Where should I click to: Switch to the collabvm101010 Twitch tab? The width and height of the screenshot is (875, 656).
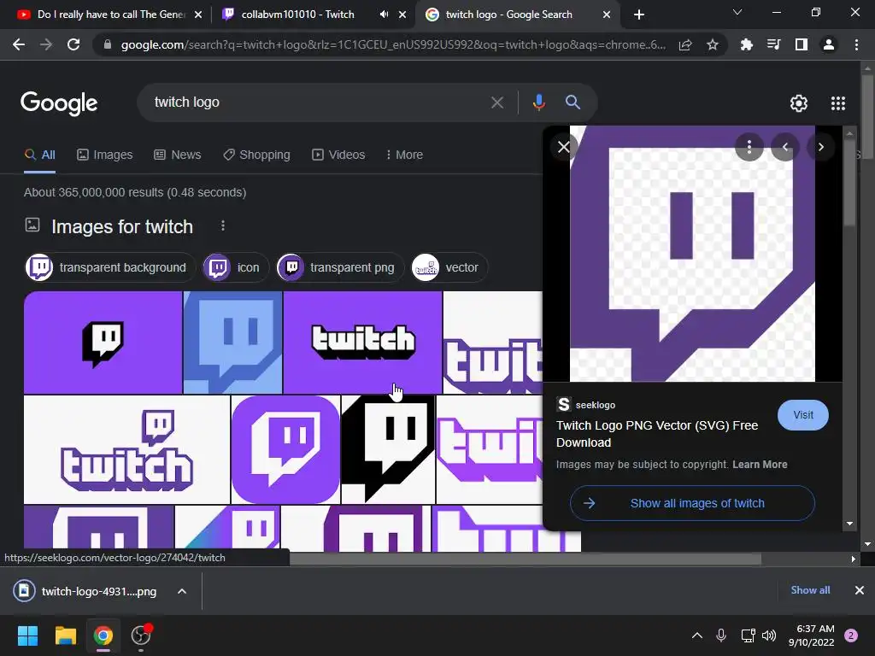coord(298,15)
